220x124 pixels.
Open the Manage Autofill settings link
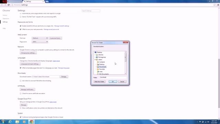point(62,26)
